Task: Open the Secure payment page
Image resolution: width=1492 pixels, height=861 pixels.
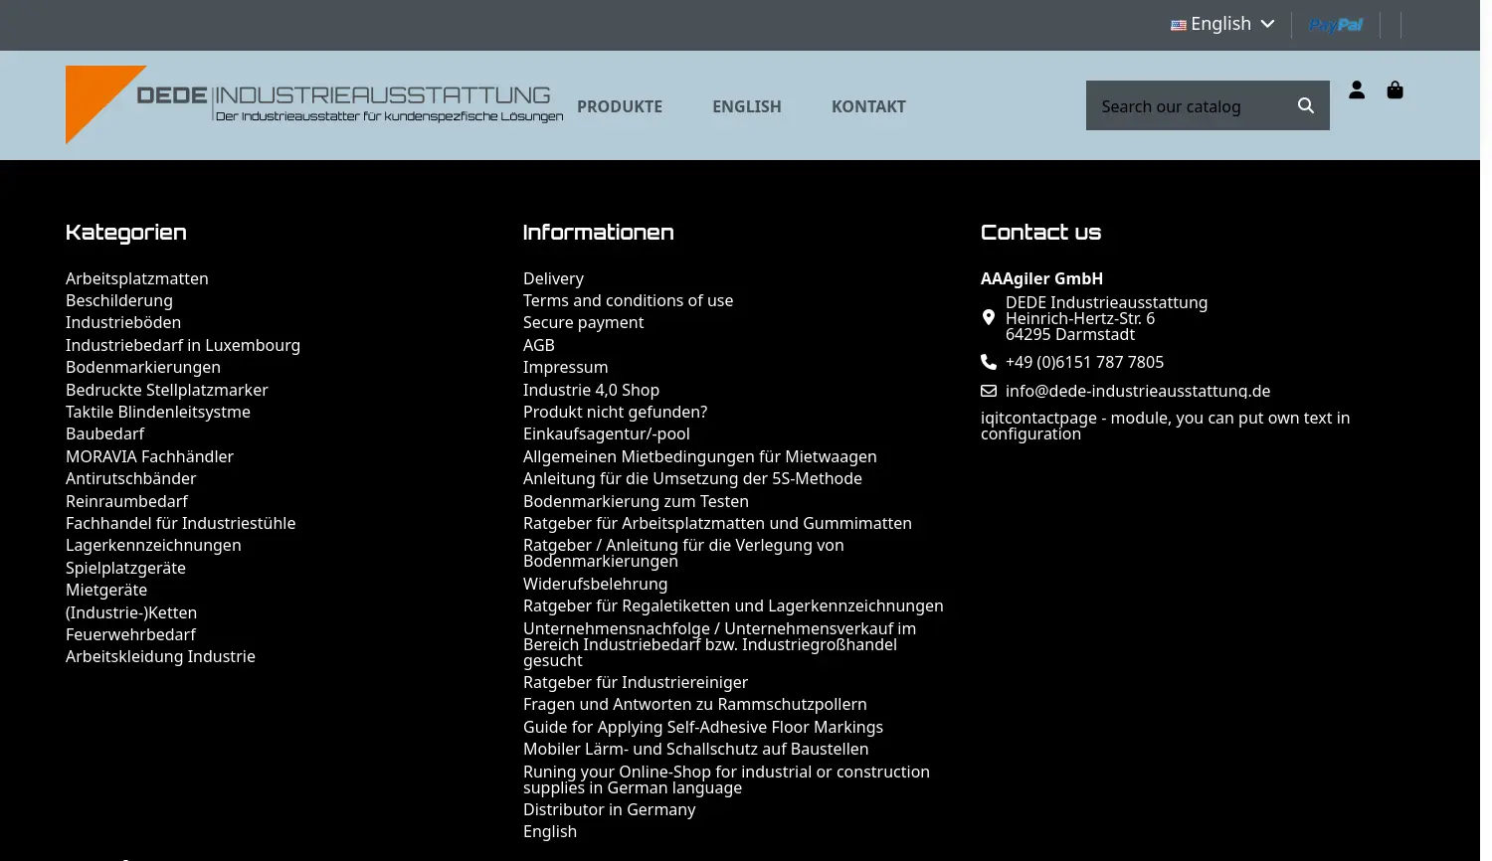Action: pyautogui.click(x=583, y=322)
